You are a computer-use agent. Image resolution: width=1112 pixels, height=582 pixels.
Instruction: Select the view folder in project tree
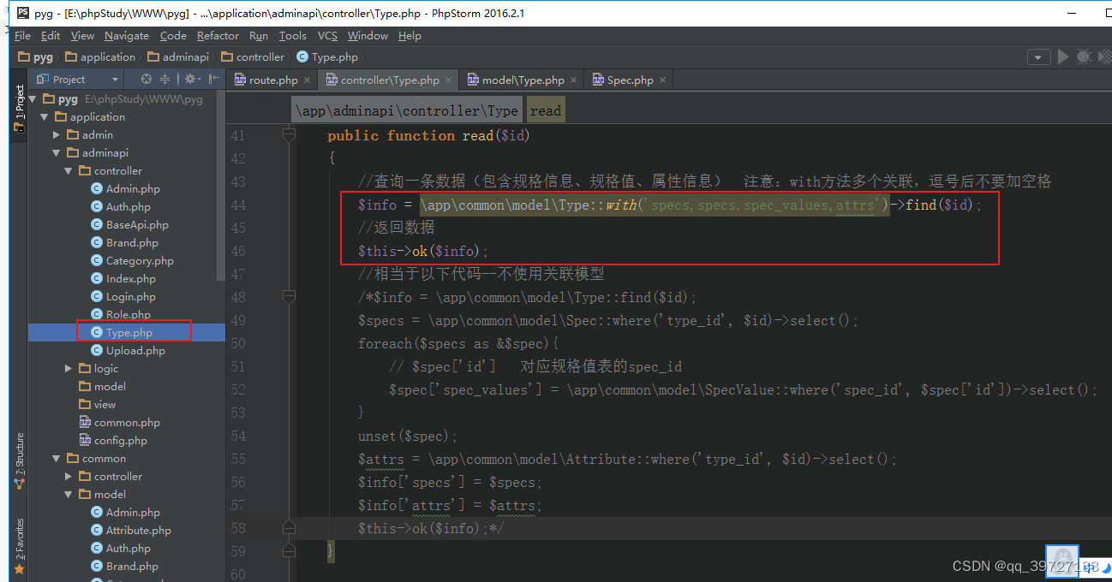point(97,405)
